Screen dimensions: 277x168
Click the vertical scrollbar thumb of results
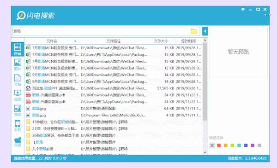coord(205,81)
